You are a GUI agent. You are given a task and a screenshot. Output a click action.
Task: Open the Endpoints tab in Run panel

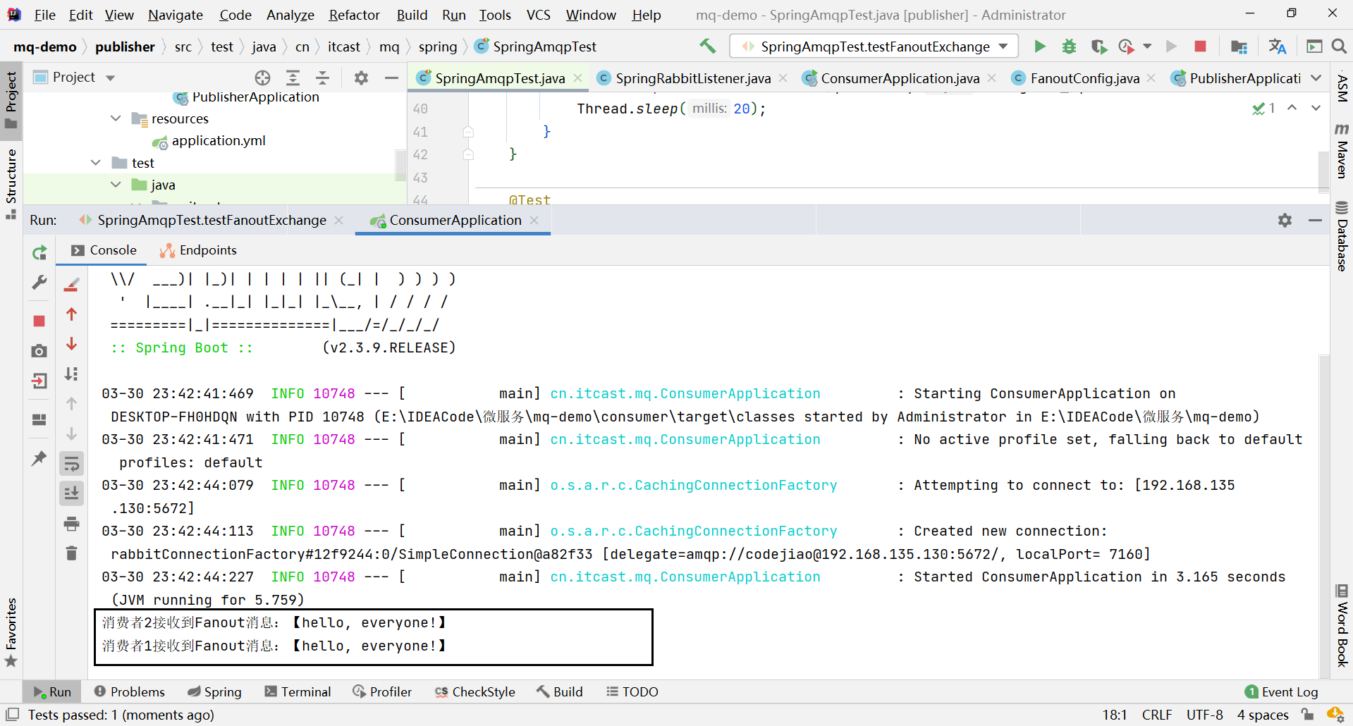click(198, 250)
